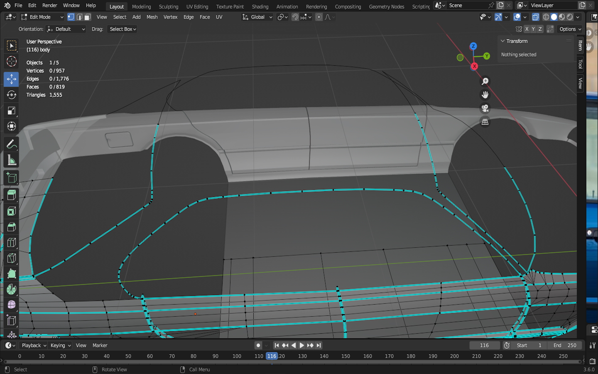Switch to wireframe viewport shading

pyautogui.click(x=546, y=17)
